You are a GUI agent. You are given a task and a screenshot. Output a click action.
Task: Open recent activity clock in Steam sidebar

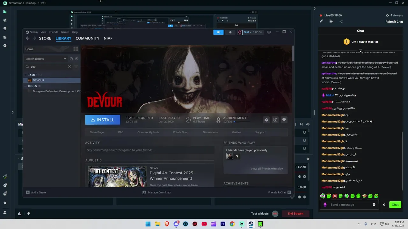[71, 59]
